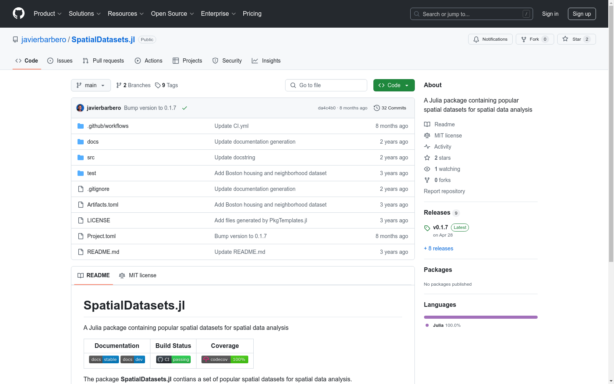Open the Insights tab
This screenshot has width=614, height=384.
[x=266, y=61]
